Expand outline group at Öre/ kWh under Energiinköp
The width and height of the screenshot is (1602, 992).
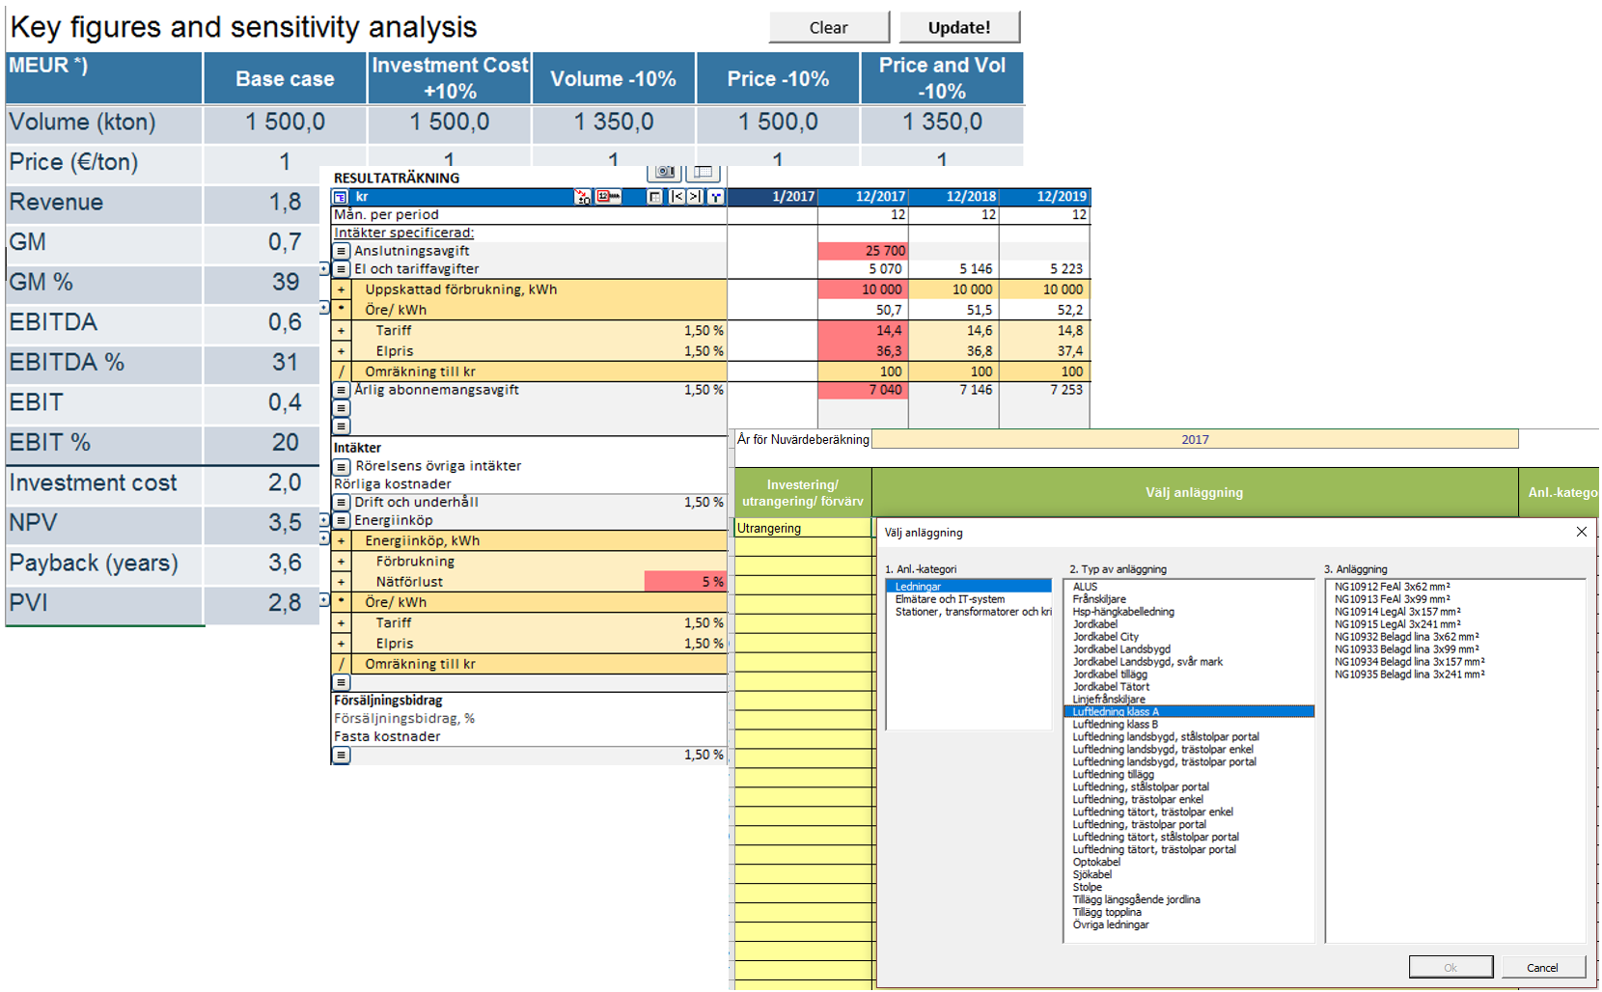pos(324,600)
